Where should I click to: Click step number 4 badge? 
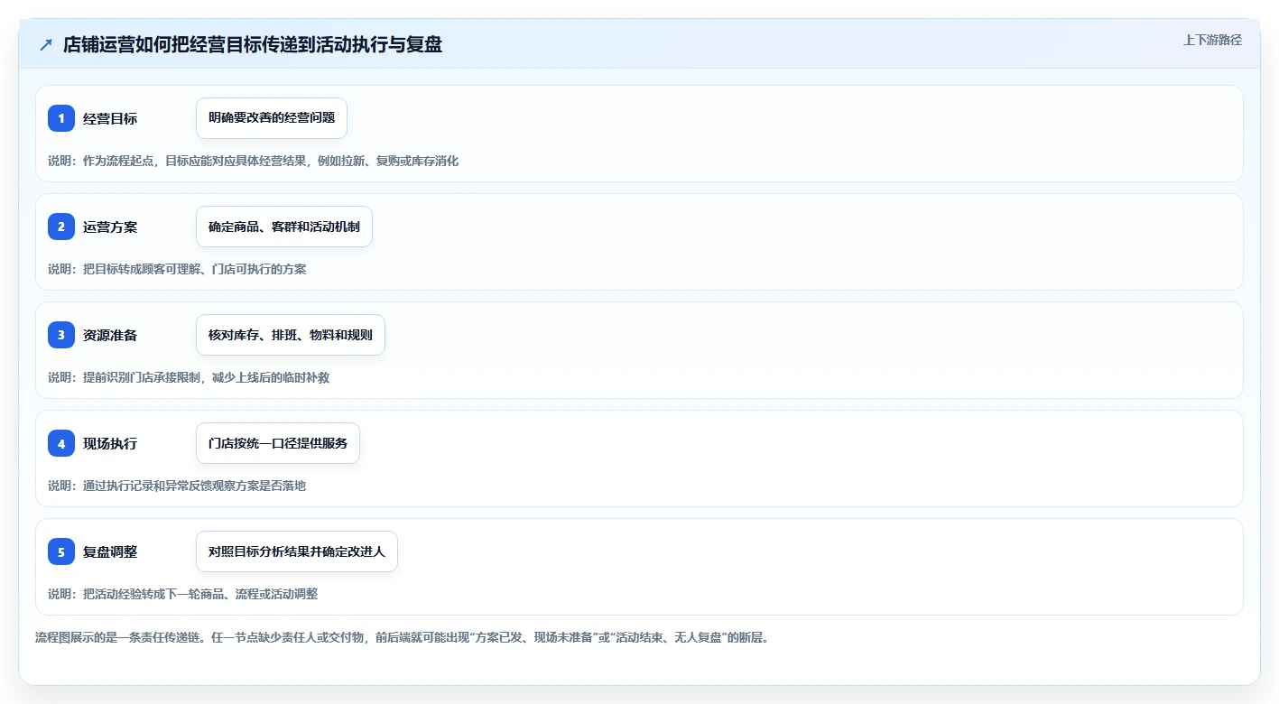tap(61, 443)
